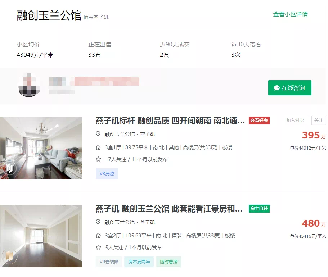Click the house icon beside 3室1厅
The width and height of the screenshot is (328, 277).
point(98,147)
